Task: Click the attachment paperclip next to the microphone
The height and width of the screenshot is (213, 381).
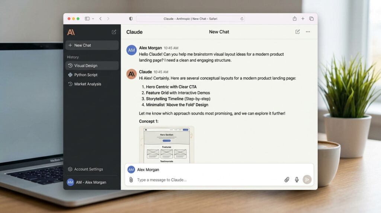Action: pos(287,180)
